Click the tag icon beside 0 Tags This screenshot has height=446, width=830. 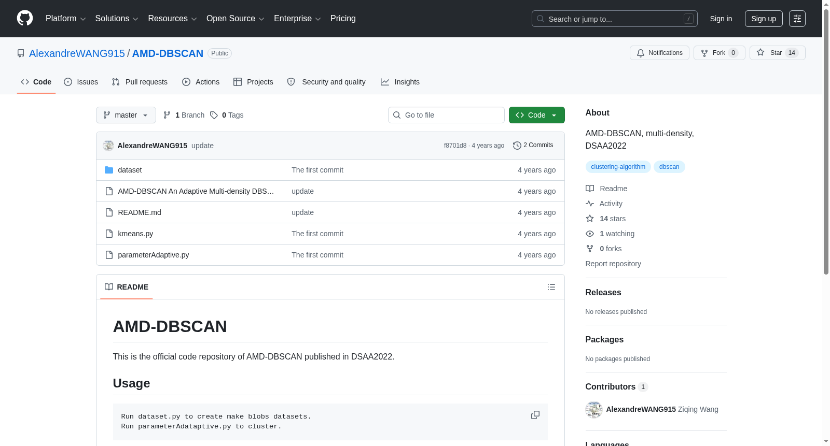pos(214,115)
